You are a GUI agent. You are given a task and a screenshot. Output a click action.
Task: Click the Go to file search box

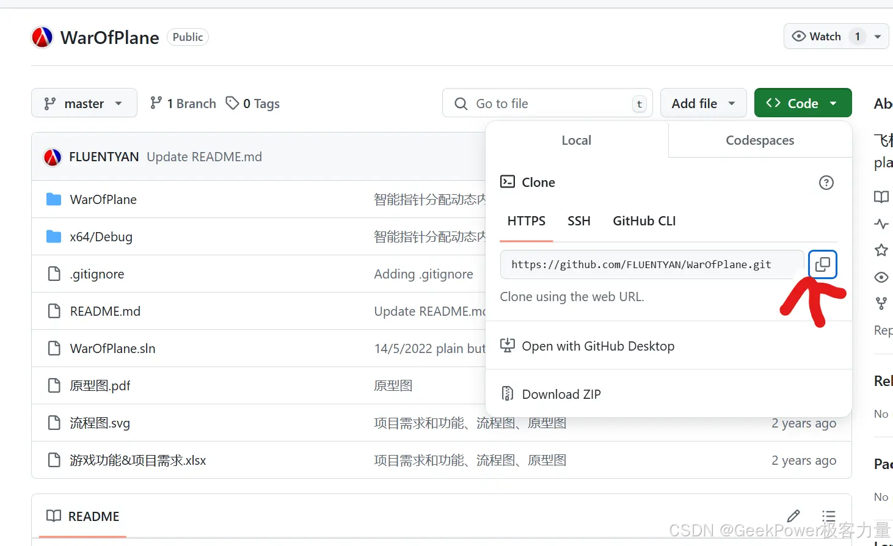[547, 103]
